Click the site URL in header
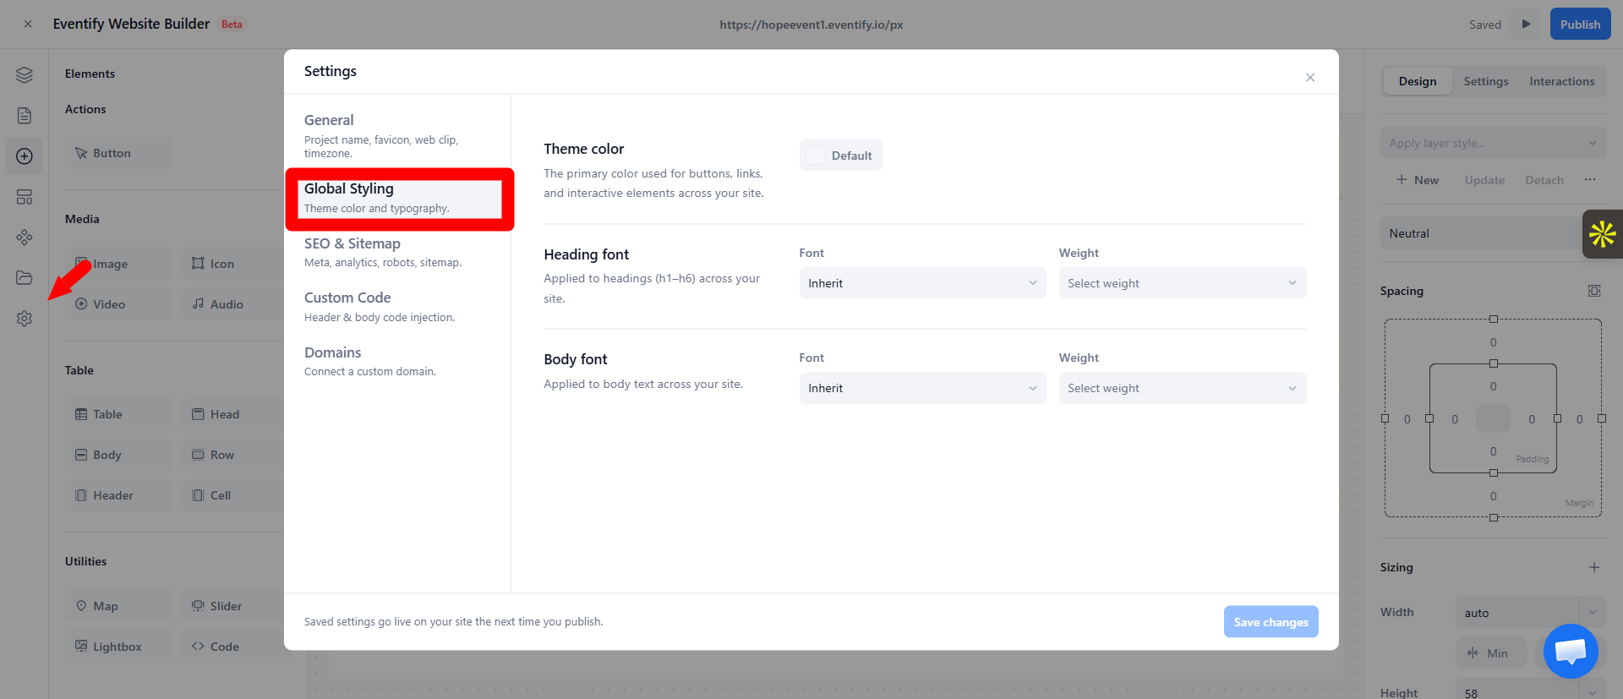Screen dimensions: 1623x699 click(811, 25)
